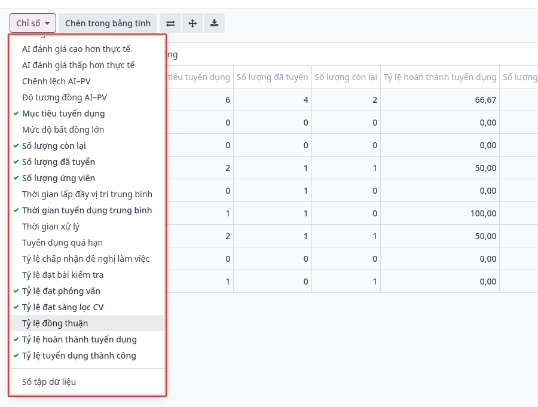538x407 pixels.
Task: Select Thời gian xử lý measure
Action: (x=87, y=227)
